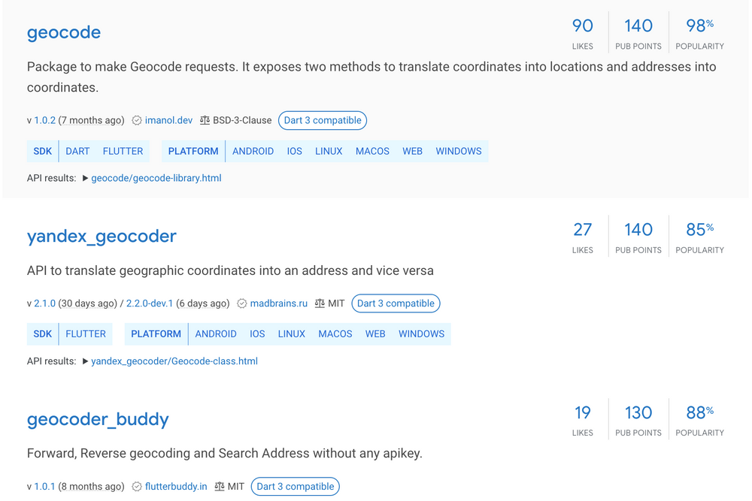This screenshot has width=752, height=501.
Task: Click the FLUTTER SDK tag under geocode
Action: 123,151
